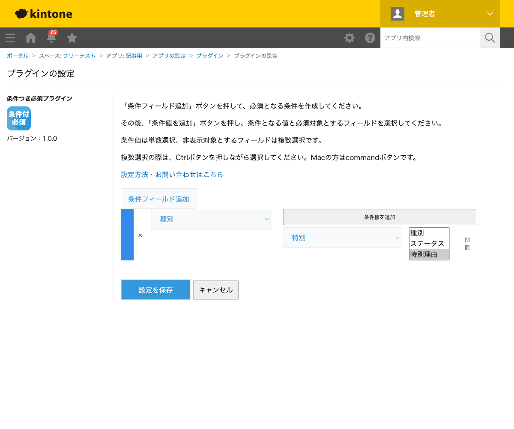Open 設定方法・お問い合わせはこちら link
514x429 pixels.
coord(172,175)
